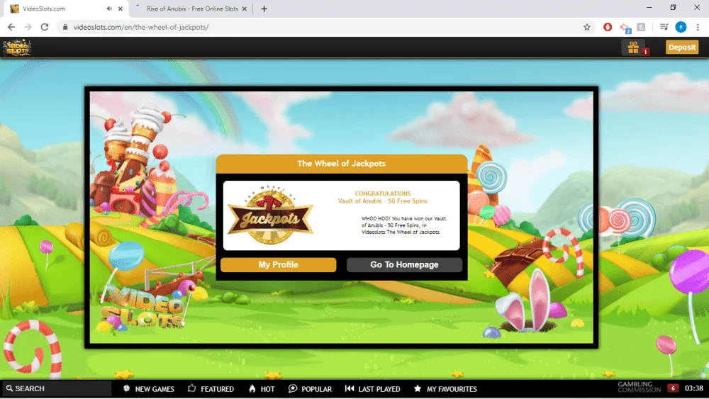Bookmark this page with star icon
This screenshot has height=399, width=709.
tap(587, 27)
